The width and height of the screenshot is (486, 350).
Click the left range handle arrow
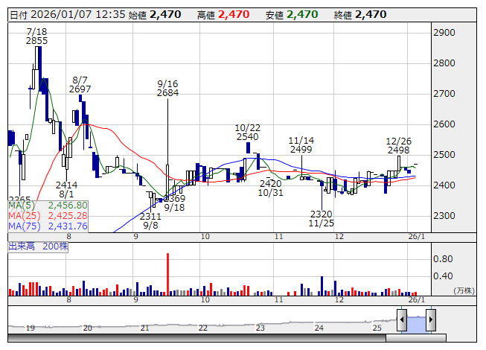(402, 319)
